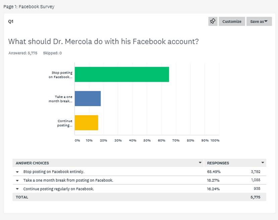Click the Answered: 5,775 count
This screenshot has width=278, height=220.
click(x=23, y=53)
